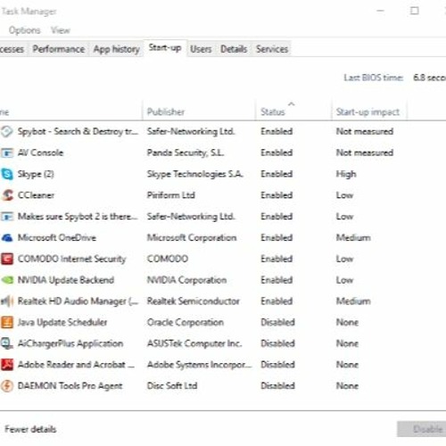Viewport: 446px width, 446px height.
Task: Click the COMODO Internet Security icon
Action: 7,259
